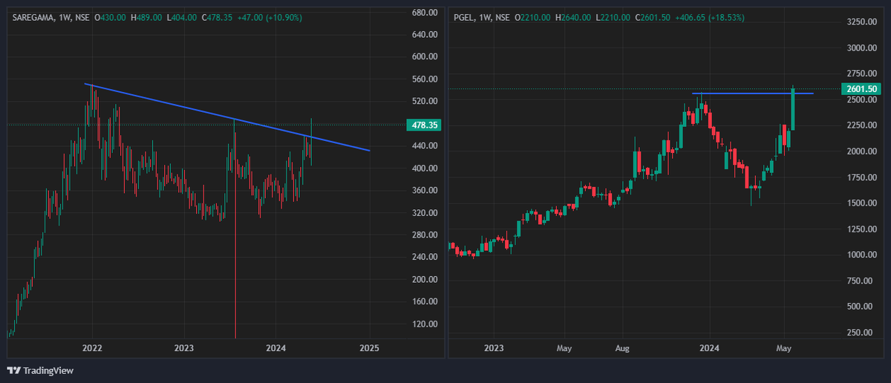The width and height of the screenshot is (891, 383).
Task: Click 2024 on the PGEL time axis
Action: tap(710, 347)
